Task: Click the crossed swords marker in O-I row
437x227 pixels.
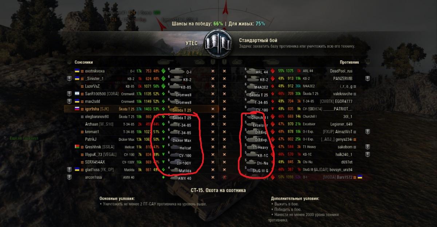Action: pos(213,71)
